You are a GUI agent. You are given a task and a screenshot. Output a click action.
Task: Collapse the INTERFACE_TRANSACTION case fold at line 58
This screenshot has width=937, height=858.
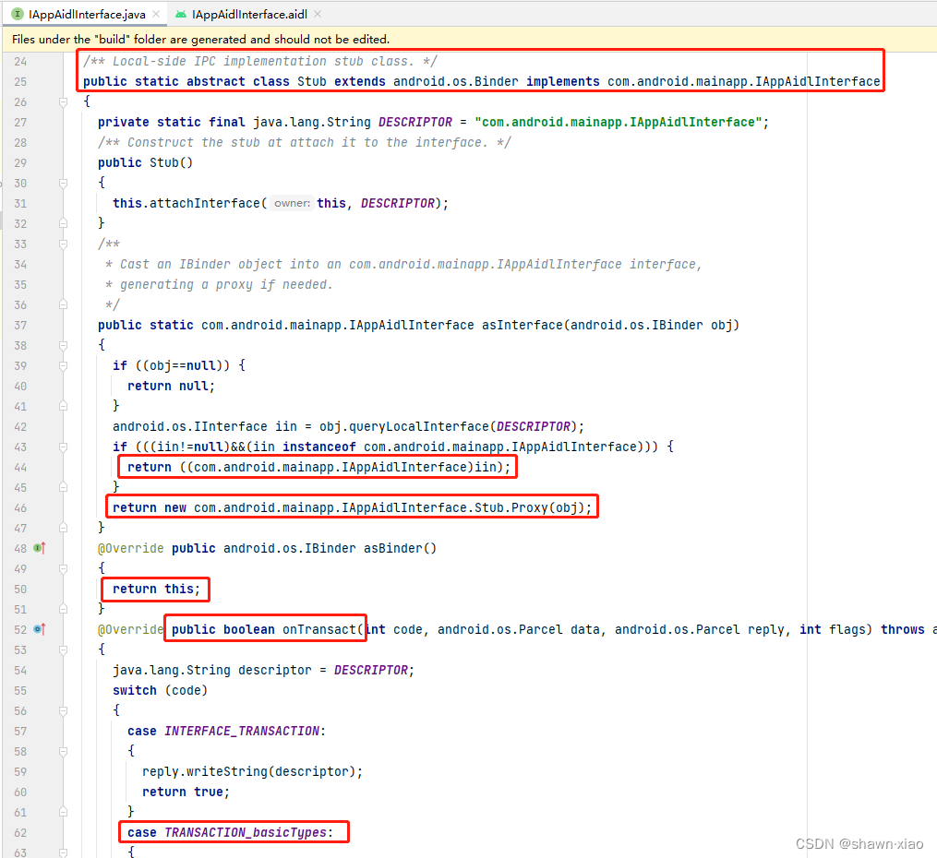point(63,751)
